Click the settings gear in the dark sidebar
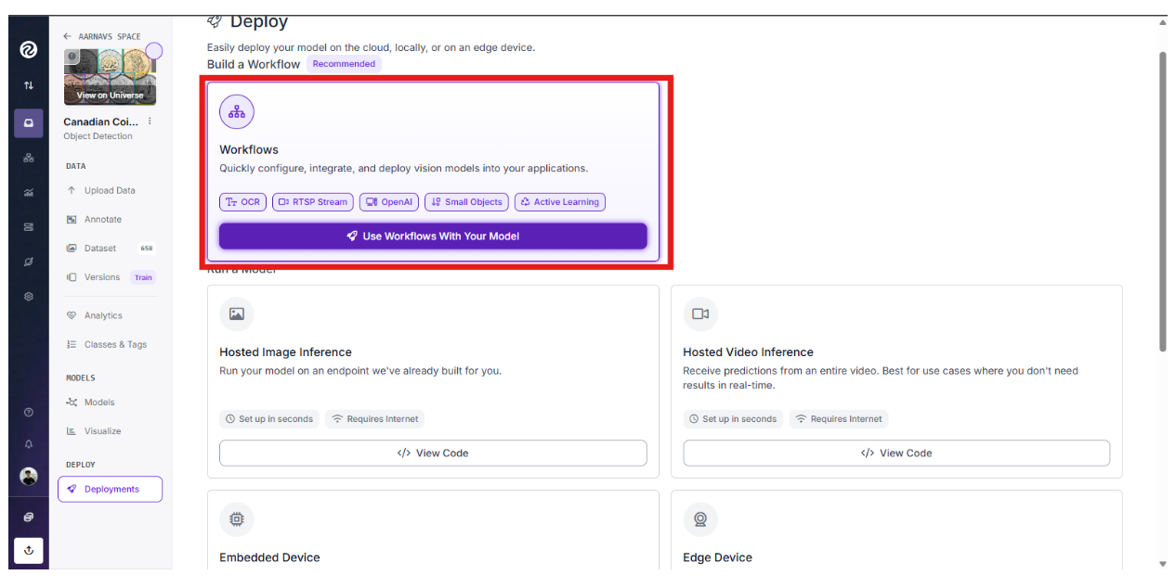Screen dimensions: 1176x588 coord(29,297)
